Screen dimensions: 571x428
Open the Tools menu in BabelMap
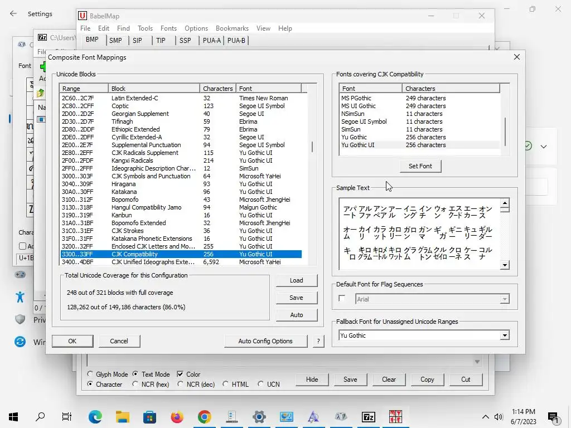[x=145, y=28]
